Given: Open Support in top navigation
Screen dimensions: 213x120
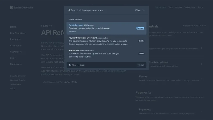Looking at the screenshot, I should (x=178, y=7).
